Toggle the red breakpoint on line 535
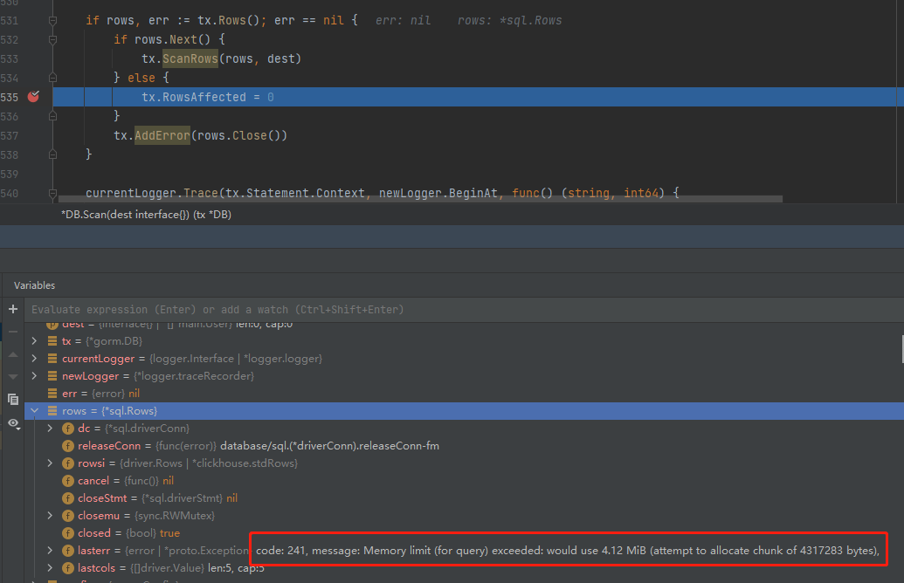This screenshot has width=904, height=583. [x=34, y=97]
